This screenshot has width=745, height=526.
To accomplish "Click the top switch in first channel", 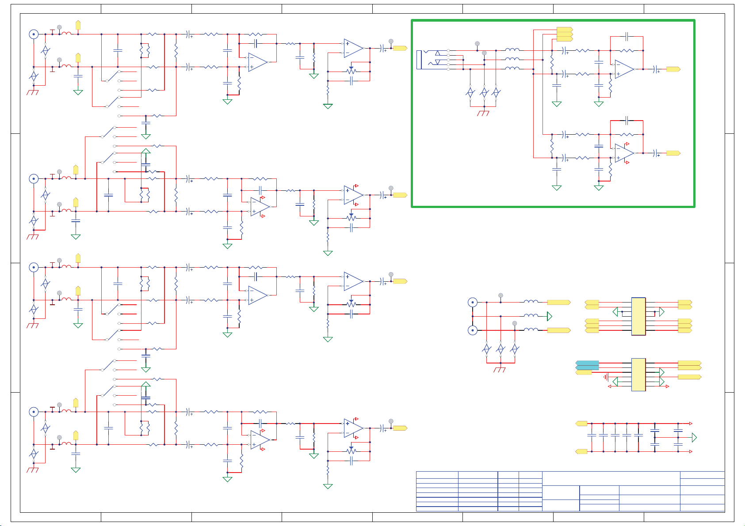I will pos(113,76).
